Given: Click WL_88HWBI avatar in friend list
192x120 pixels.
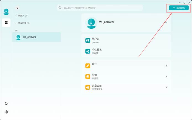Looking at the screenshot, I should coord(18,37).
